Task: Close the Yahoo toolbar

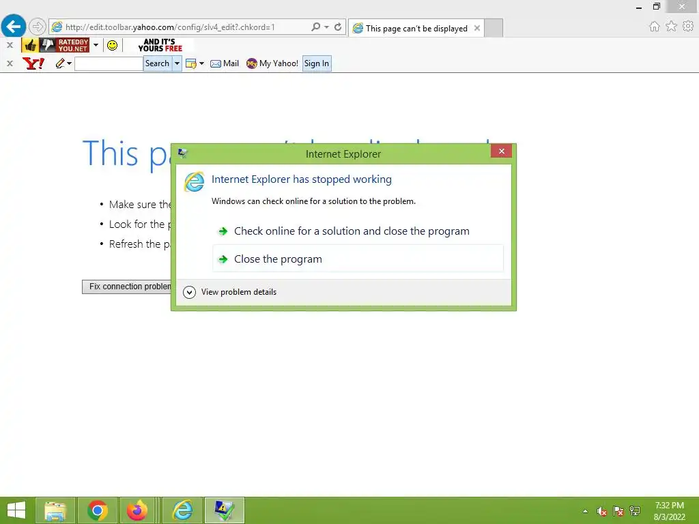Action: 10,63
